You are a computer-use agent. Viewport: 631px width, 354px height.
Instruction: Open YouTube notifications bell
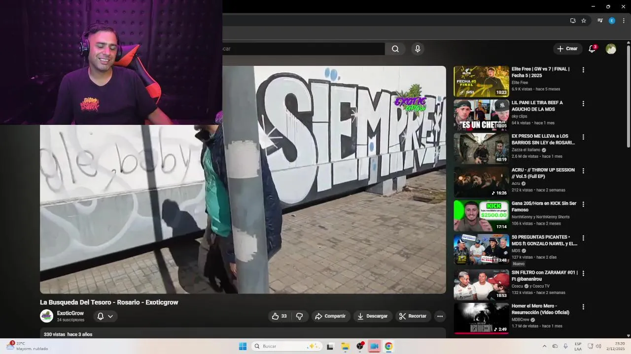click(592, 49)
